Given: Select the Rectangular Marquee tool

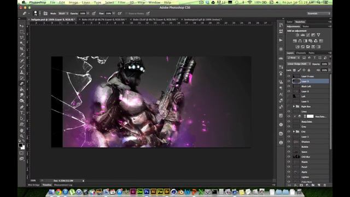Looking at the screenshot, I should (x=22, y=32).
